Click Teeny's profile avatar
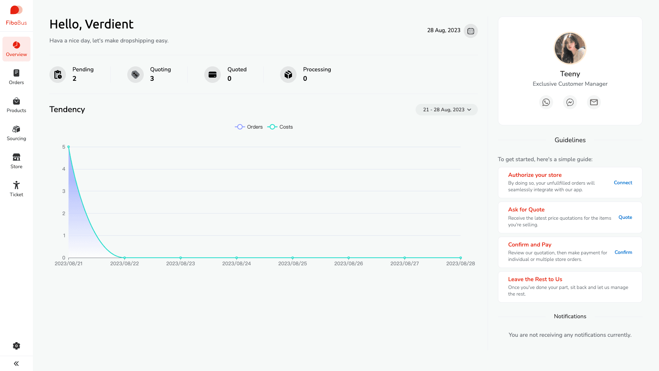 tap(570, 48)
